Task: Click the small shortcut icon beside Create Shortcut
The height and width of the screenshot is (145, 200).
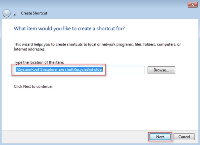Action: tap(15, 14)
